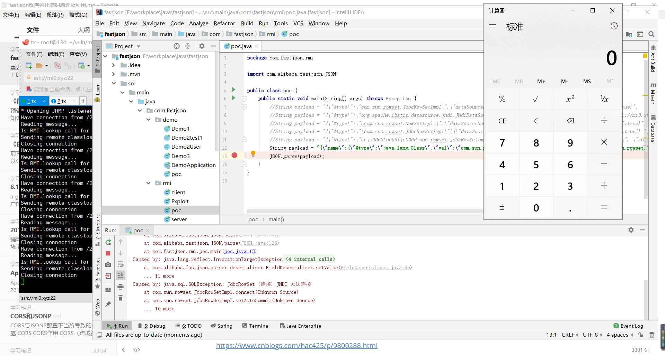
Task: Click Scroll from Source in the Project panel
Action: [x=177, y=46]
